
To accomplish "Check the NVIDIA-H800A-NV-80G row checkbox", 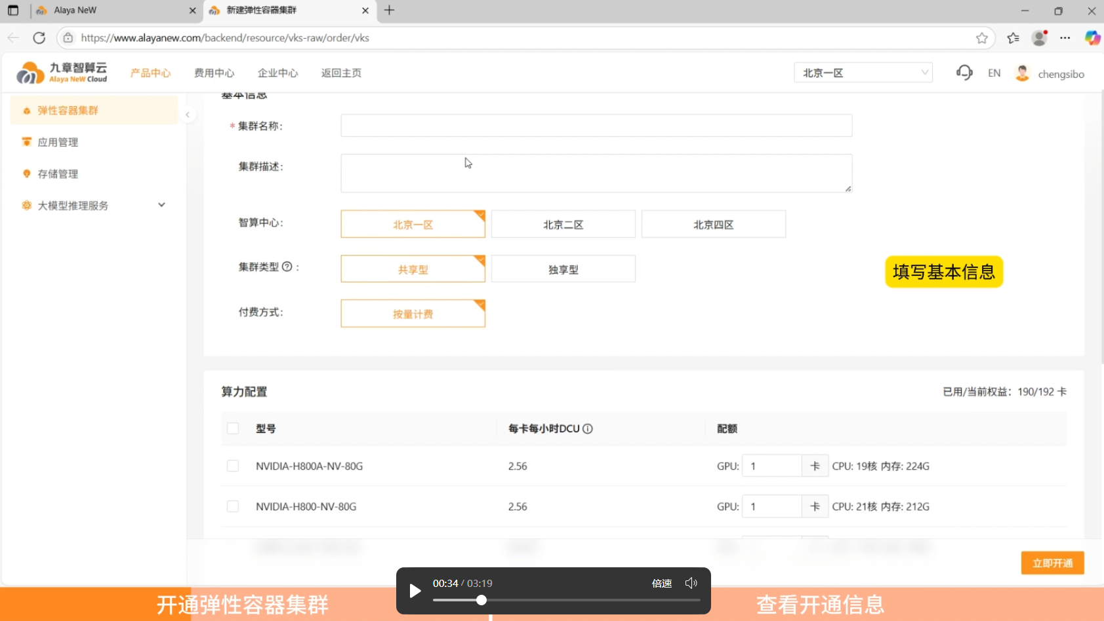I will coord(233,466).
